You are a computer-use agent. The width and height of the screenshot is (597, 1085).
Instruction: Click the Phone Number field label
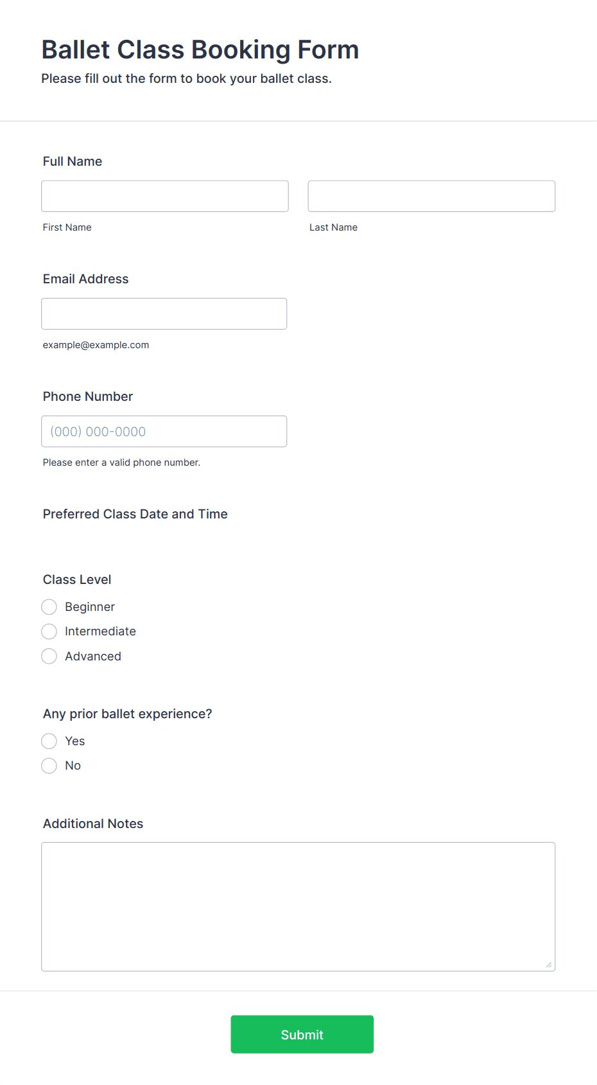click(x=88, y=396)
